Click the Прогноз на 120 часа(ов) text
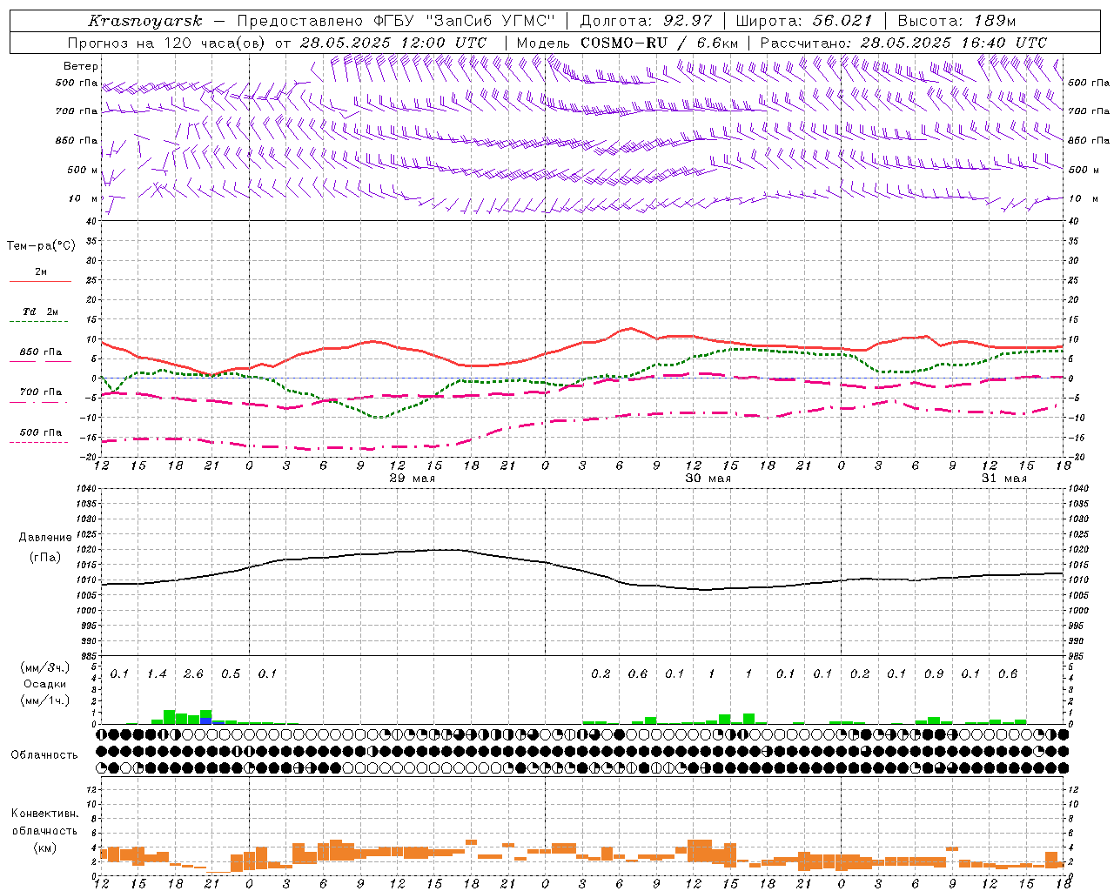 click(167, 43)
